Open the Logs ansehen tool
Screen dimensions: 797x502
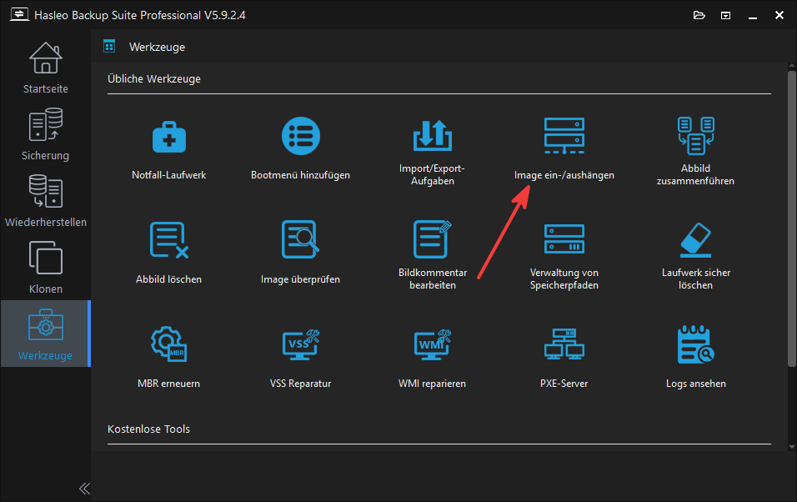pyautogui.click(x=696, y=358)
